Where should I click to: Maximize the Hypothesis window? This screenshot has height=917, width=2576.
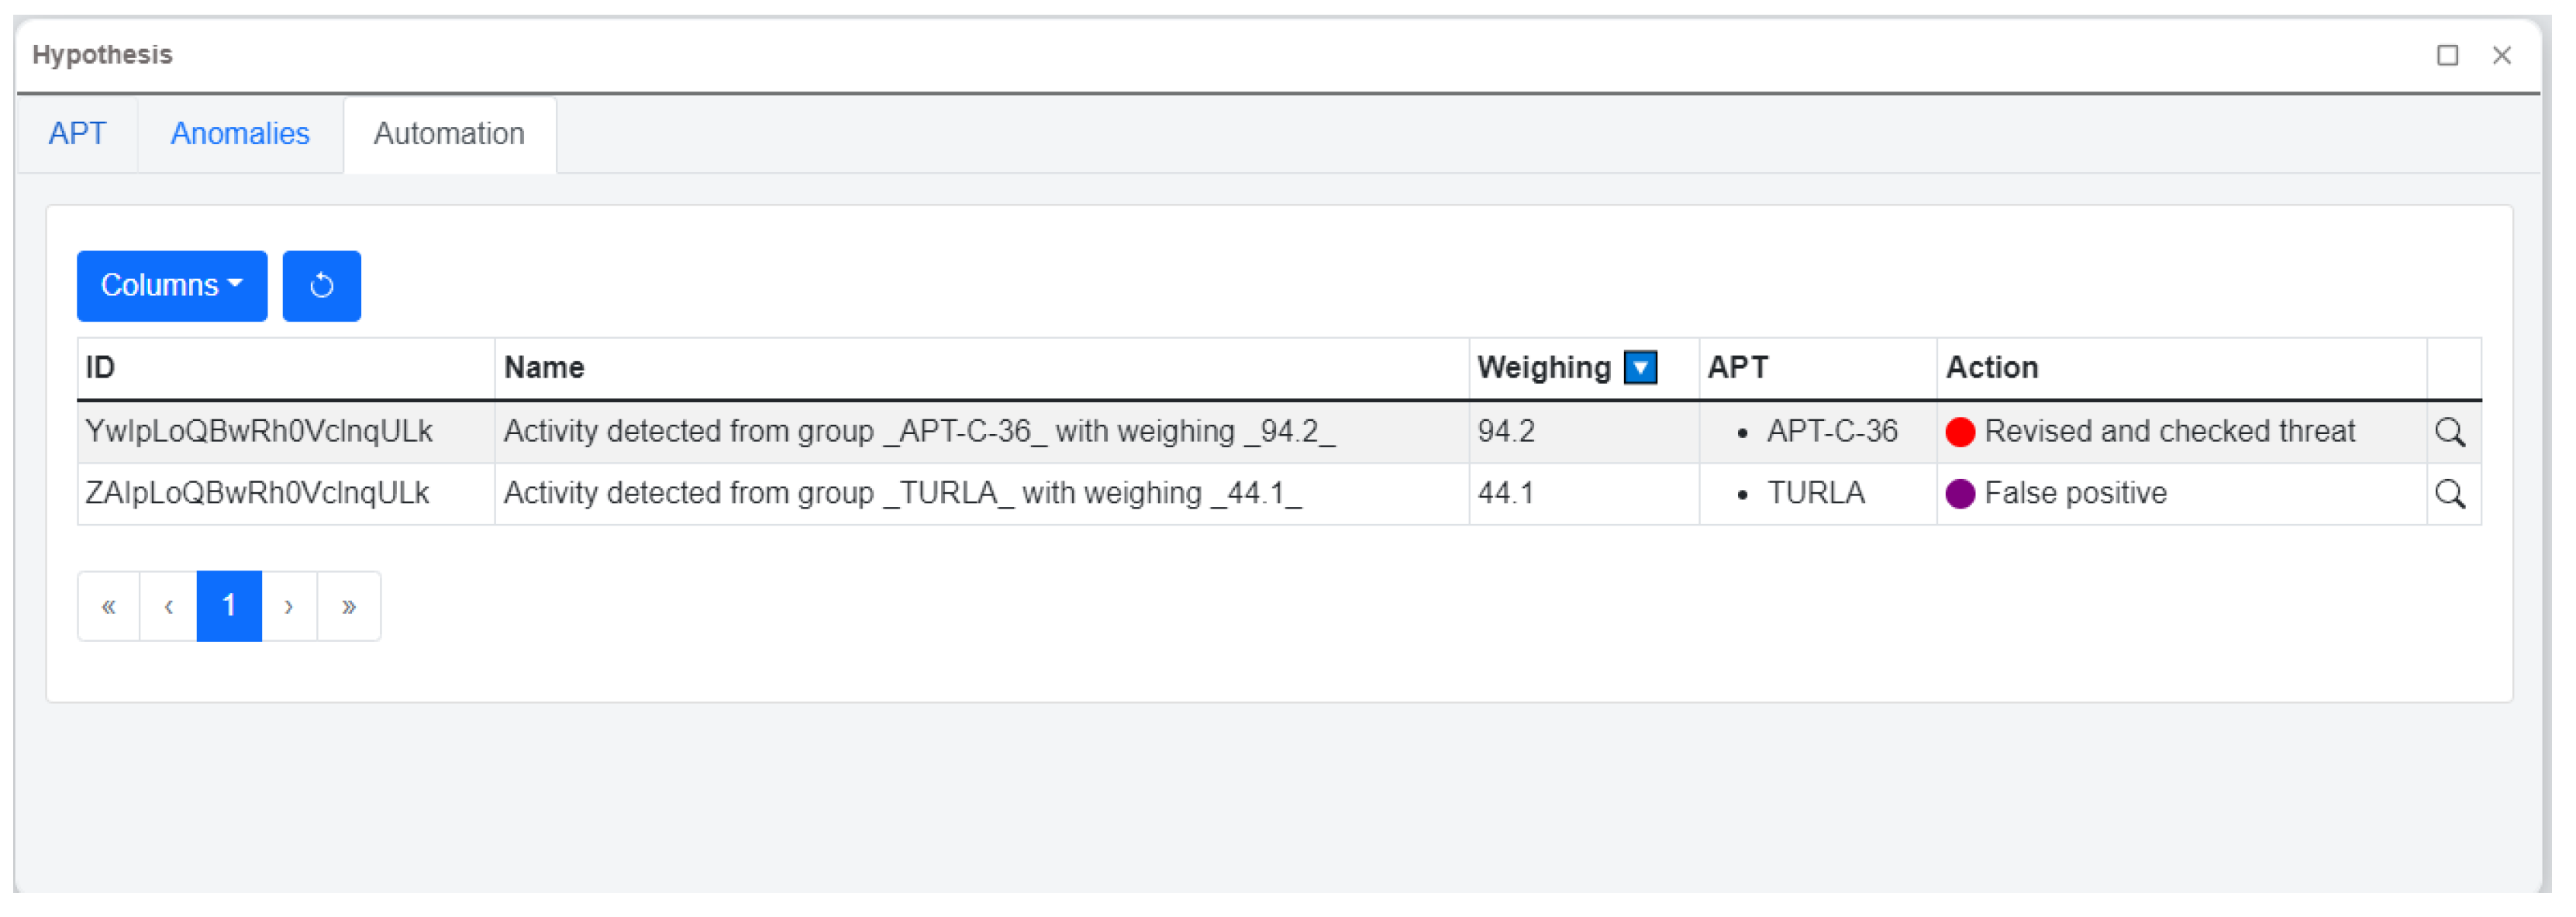pos(2446,55)
